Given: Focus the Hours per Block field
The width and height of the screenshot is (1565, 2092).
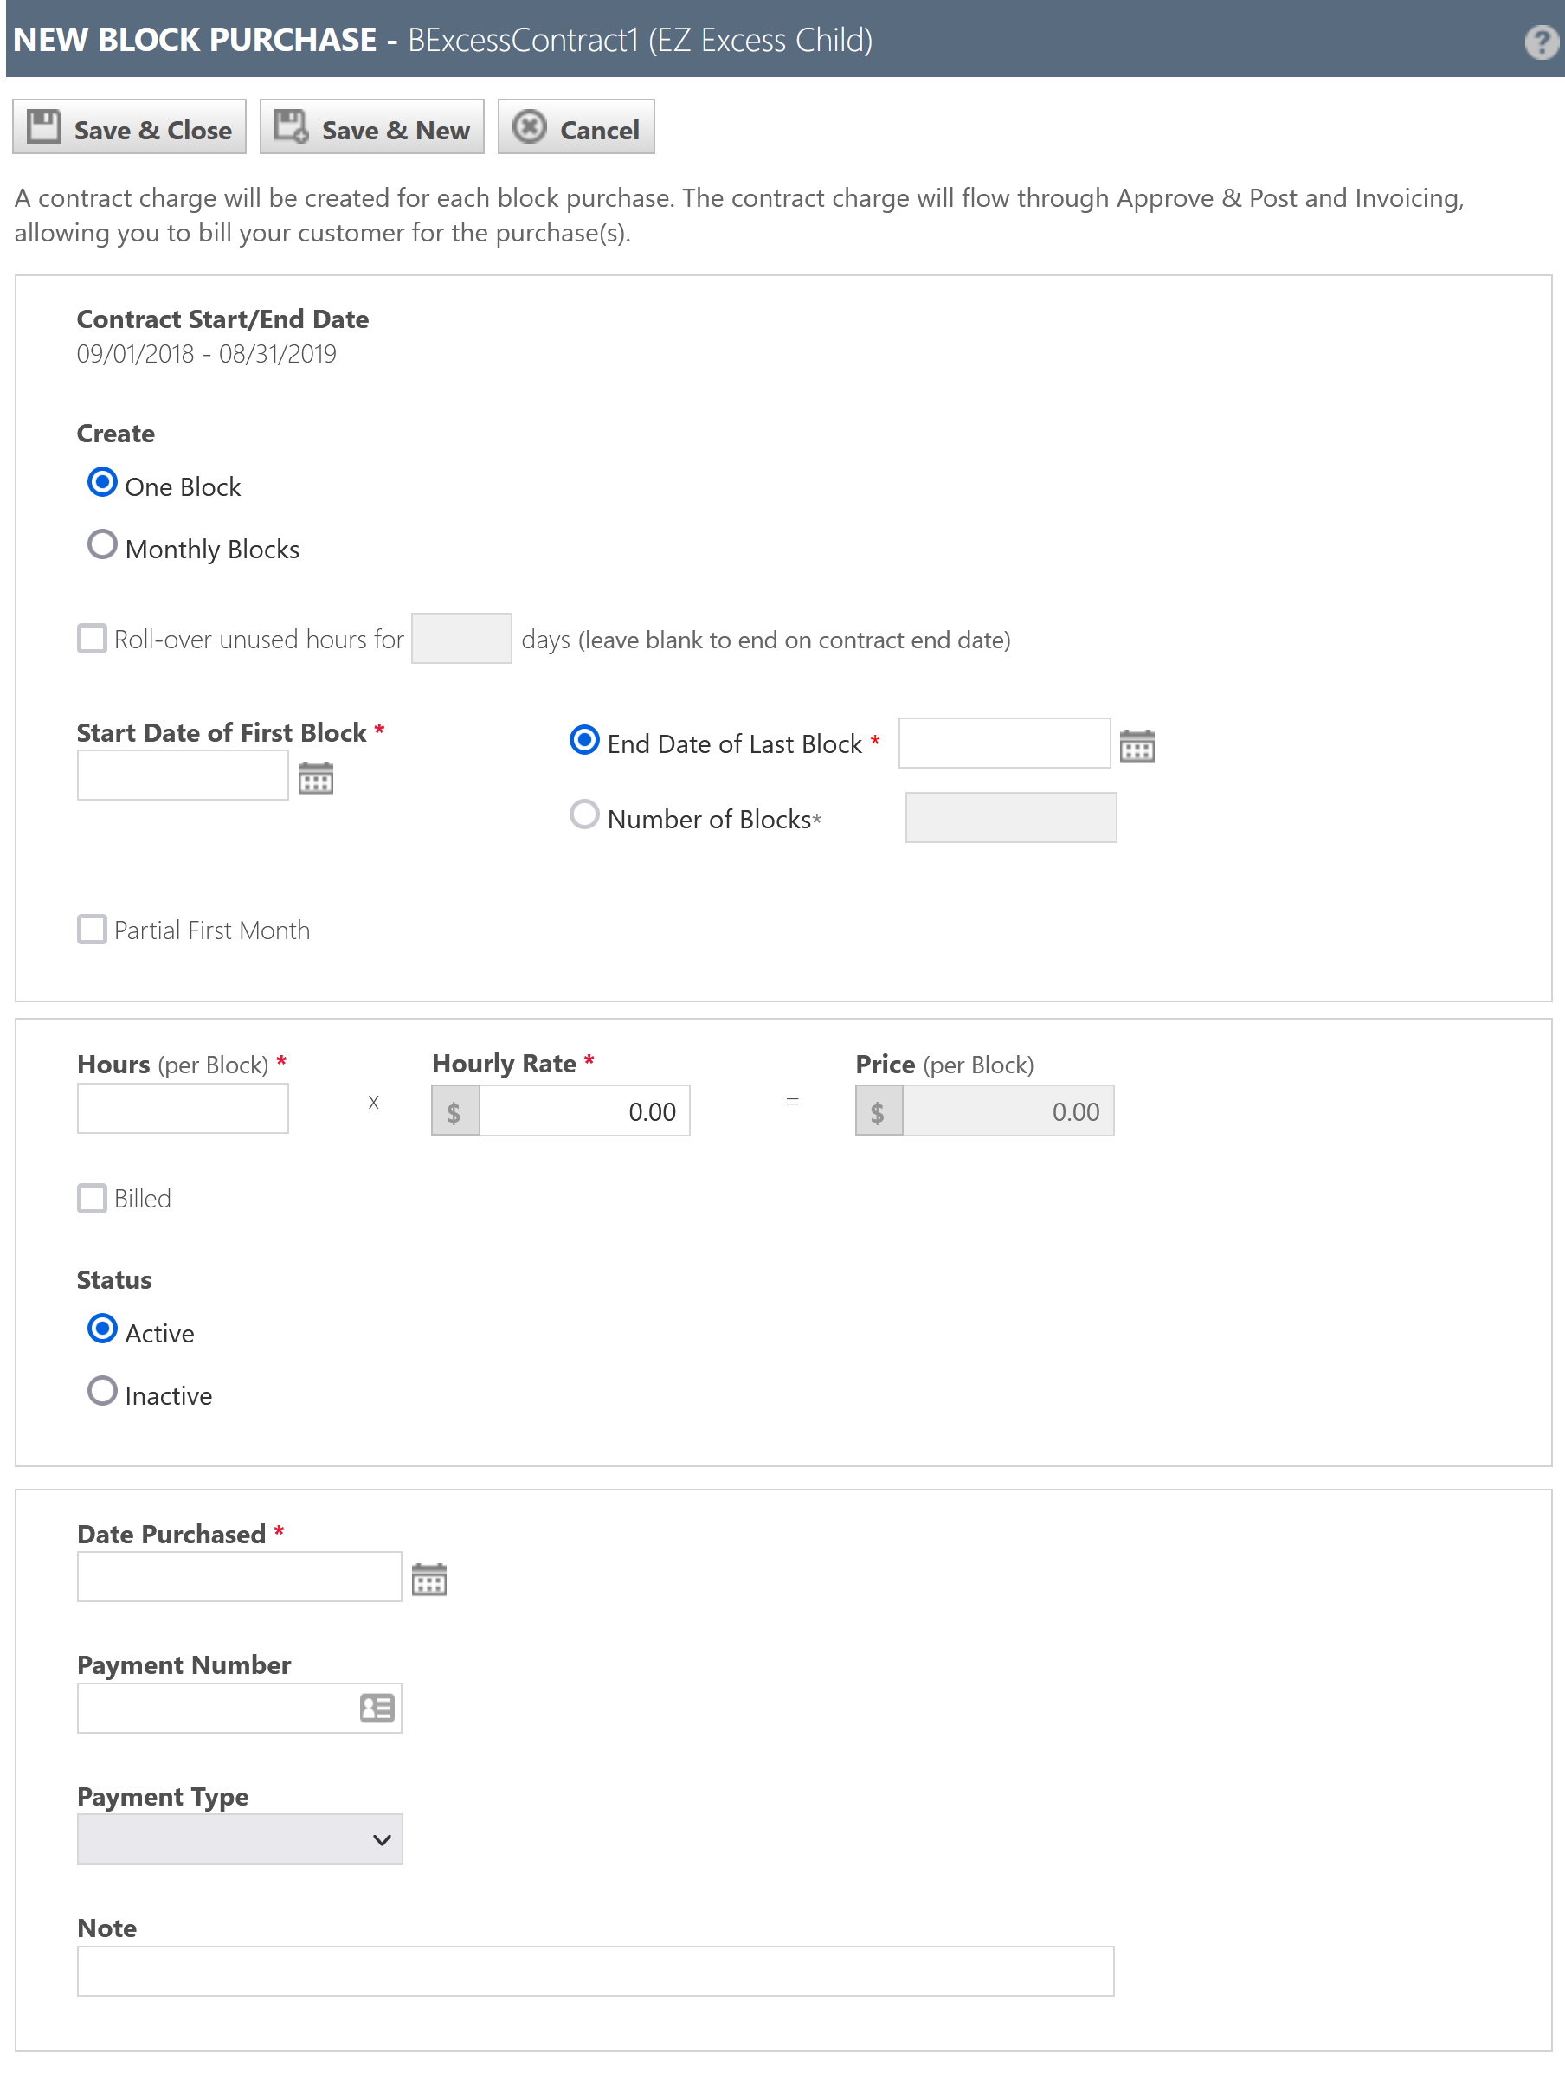Looking at the screenshot, I should point(183,1108).
